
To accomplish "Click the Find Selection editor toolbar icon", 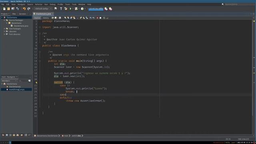I will click(x=65, y=18).
